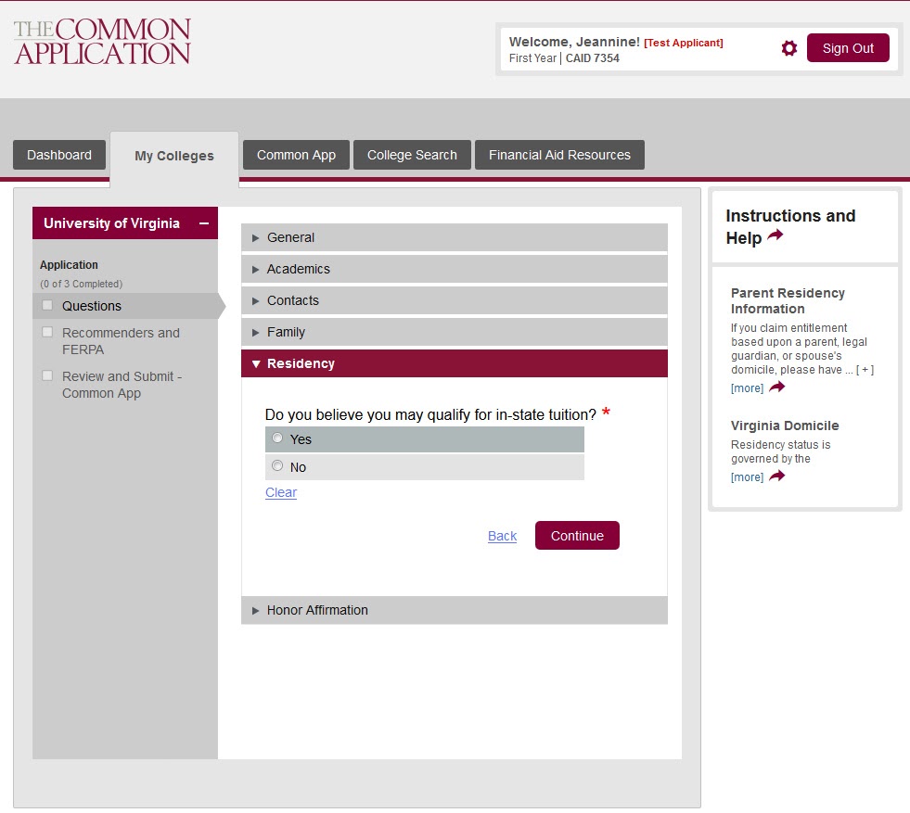Click the Continue button

click(x=577, y=535)
